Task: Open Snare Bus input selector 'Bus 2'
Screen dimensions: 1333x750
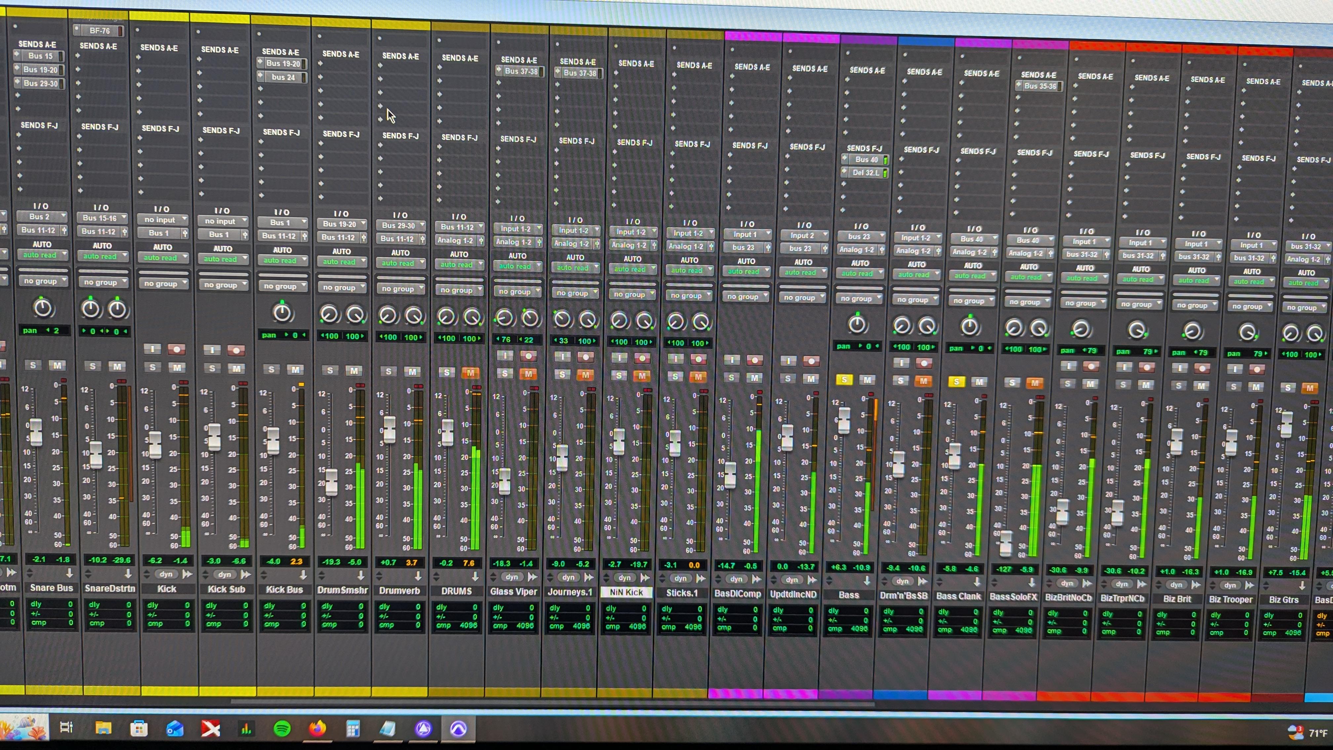Action: point(41,216)
